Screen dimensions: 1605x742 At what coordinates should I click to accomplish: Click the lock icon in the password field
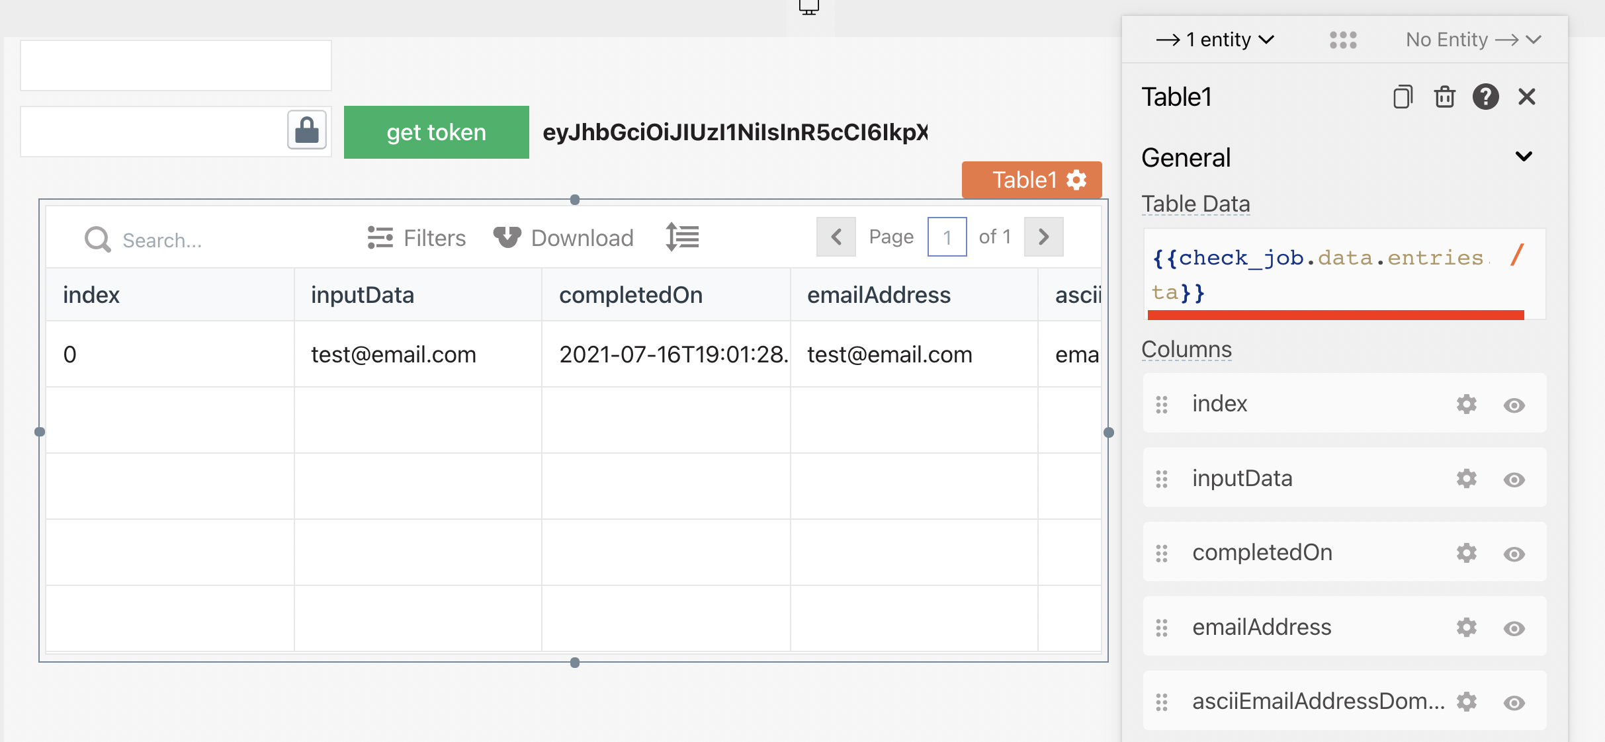(x=307, y=130)
